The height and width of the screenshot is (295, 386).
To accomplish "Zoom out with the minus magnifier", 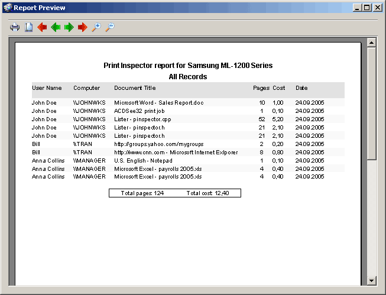I will pyautogui.click(x=110, y=27).
